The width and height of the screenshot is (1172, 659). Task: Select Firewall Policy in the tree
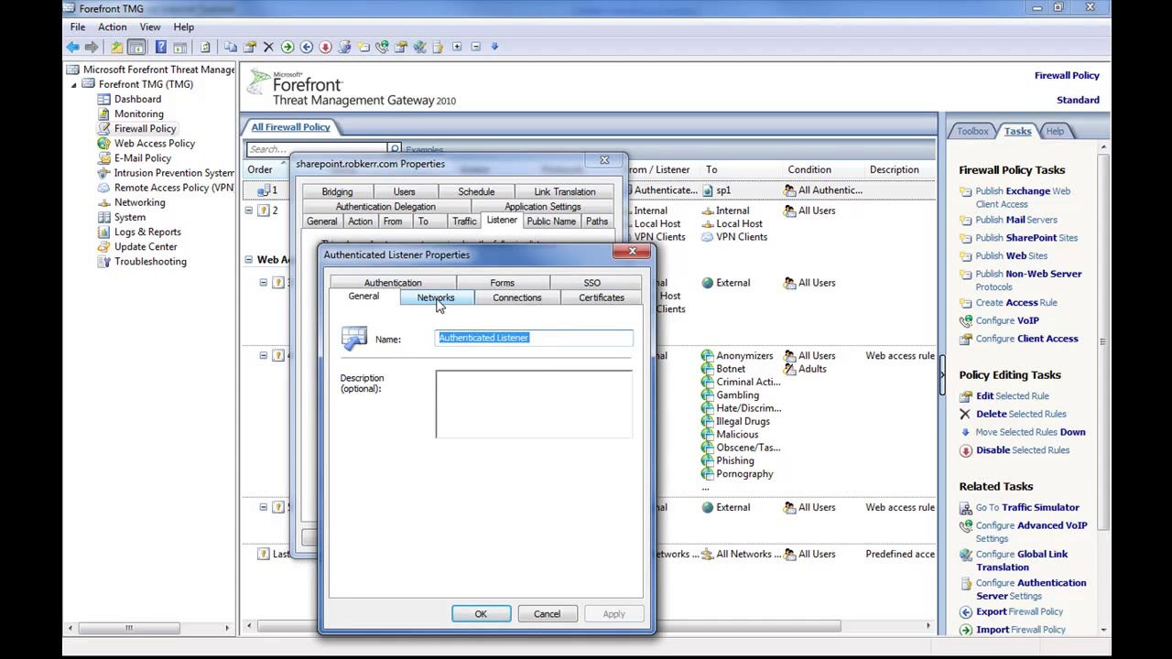pyautogui.click(x=145, y=129)
